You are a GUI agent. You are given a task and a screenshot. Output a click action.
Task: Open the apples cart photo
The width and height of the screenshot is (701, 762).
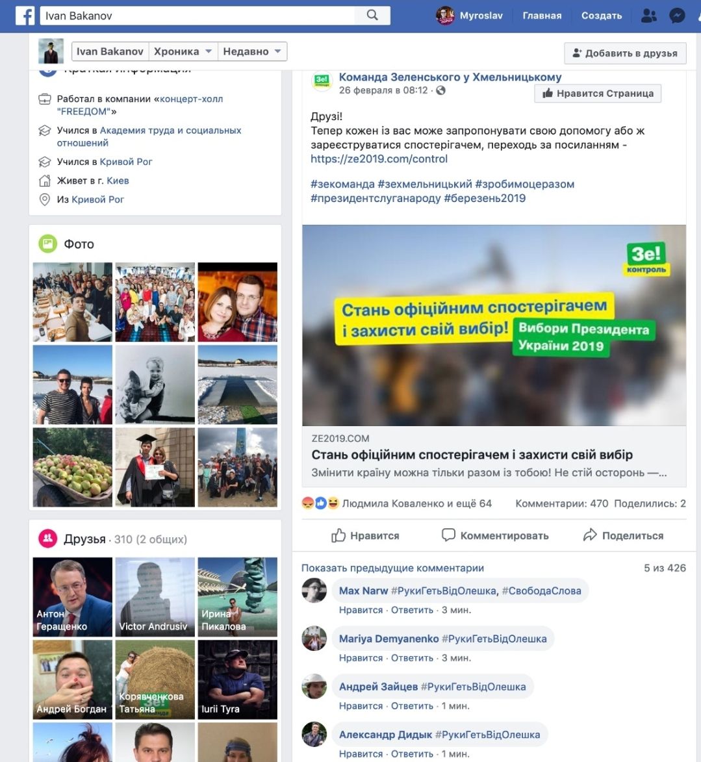72,467
